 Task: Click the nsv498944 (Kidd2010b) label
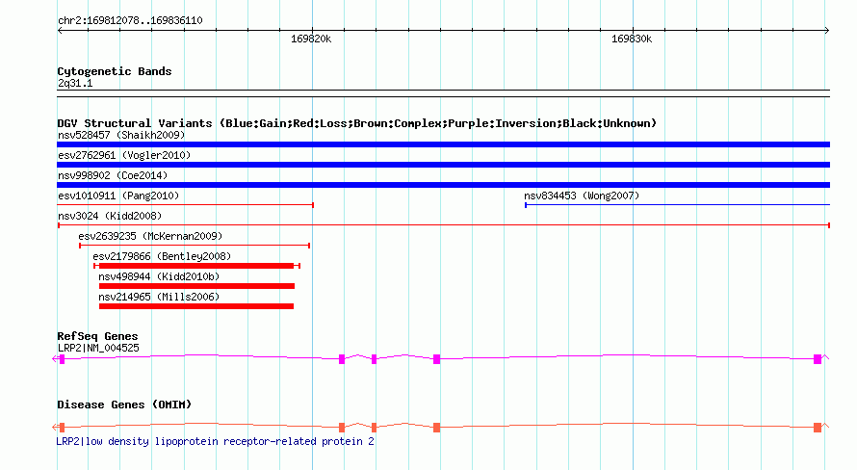[159, 276]
